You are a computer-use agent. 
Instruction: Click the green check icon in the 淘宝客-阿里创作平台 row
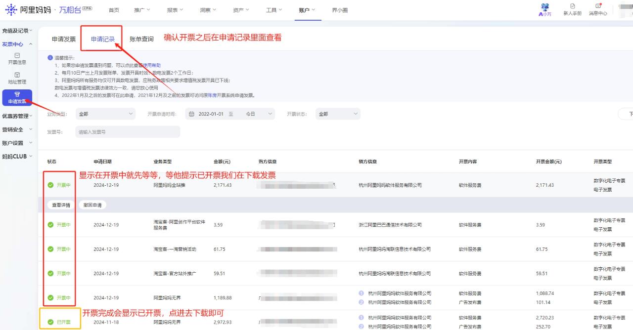click(x=50, y=225)
